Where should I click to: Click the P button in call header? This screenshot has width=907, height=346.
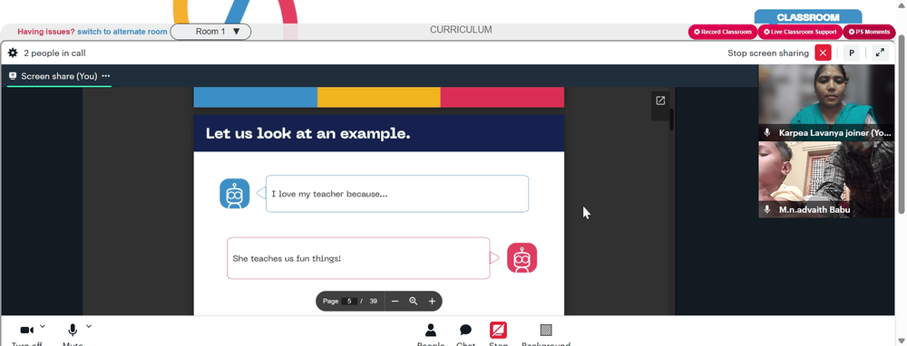pos(851,53)
